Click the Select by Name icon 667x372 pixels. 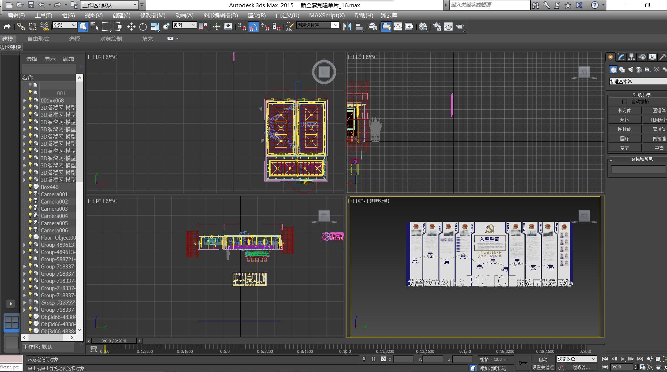coord(95,27)
